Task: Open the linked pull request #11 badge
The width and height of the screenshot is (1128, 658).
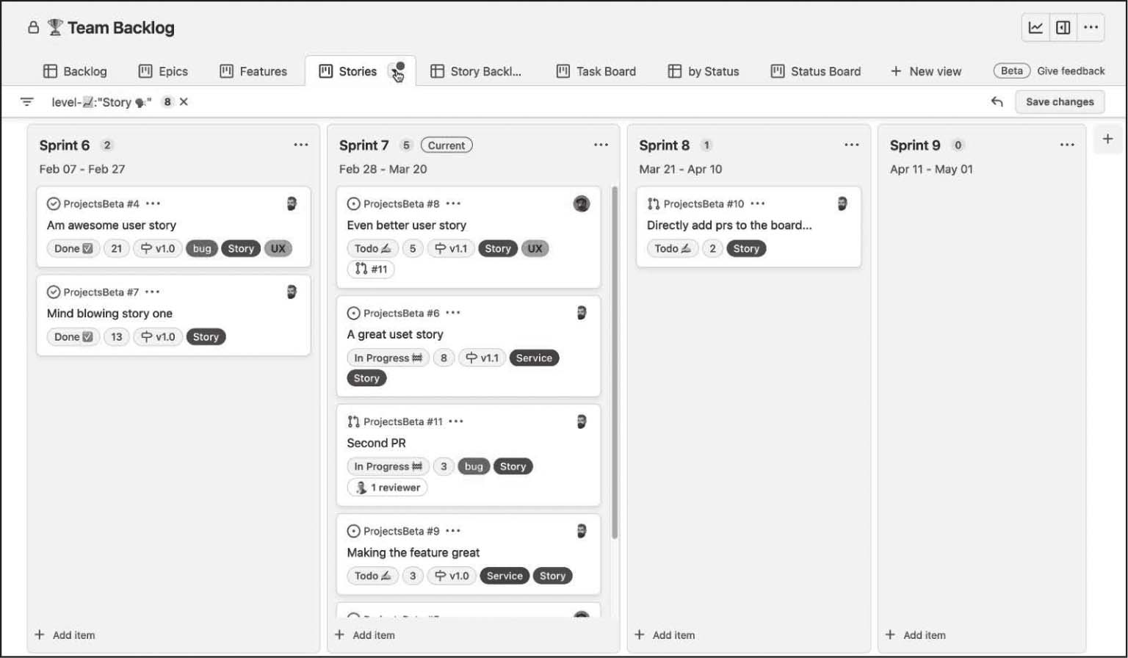Action: (371, 270)
